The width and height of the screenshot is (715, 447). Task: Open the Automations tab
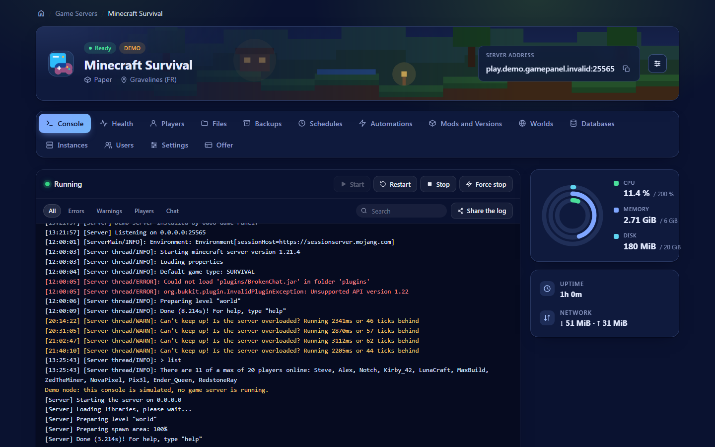[386, 124]
